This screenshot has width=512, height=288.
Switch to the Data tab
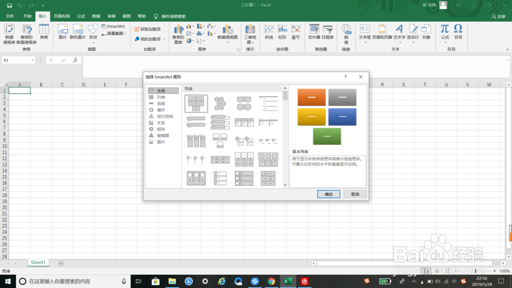96,16
